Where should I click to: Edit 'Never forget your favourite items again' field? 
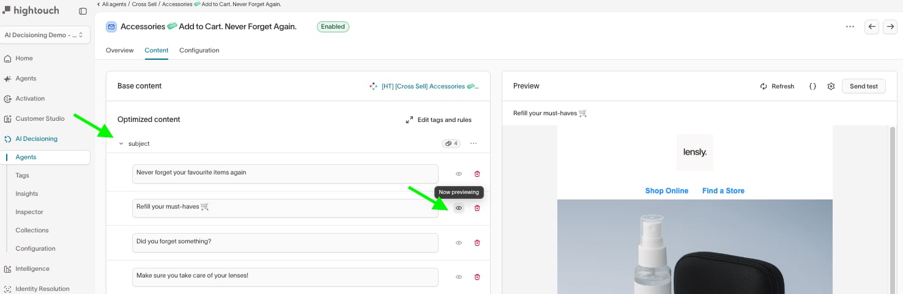pyautogui.click(x=285, y=173)
